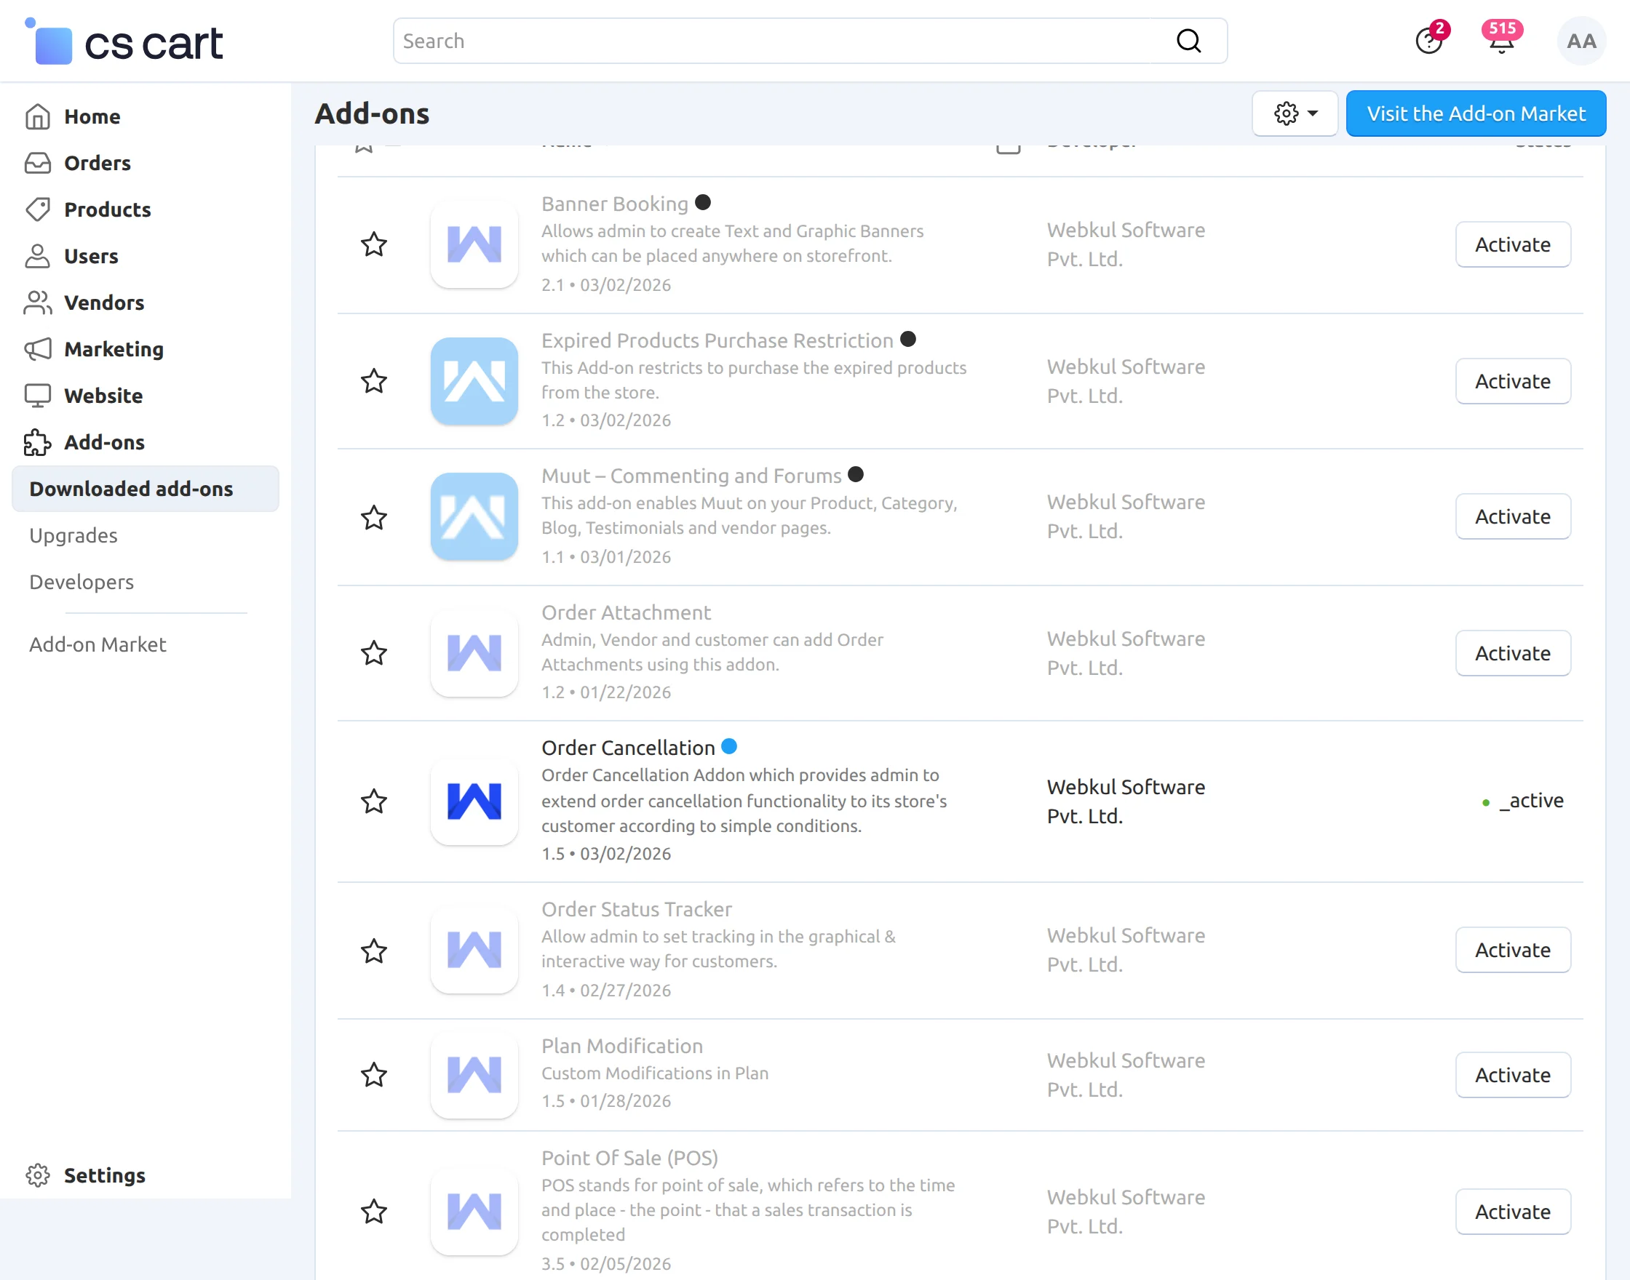The image size is (1630, 1280).
Task: Open the Website menu item
Action: [103, 395]
